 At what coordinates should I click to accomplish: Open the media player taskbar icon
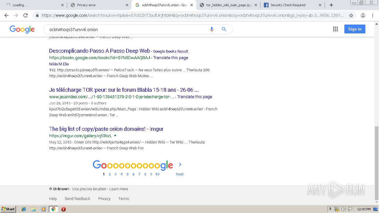coord(44,209)
